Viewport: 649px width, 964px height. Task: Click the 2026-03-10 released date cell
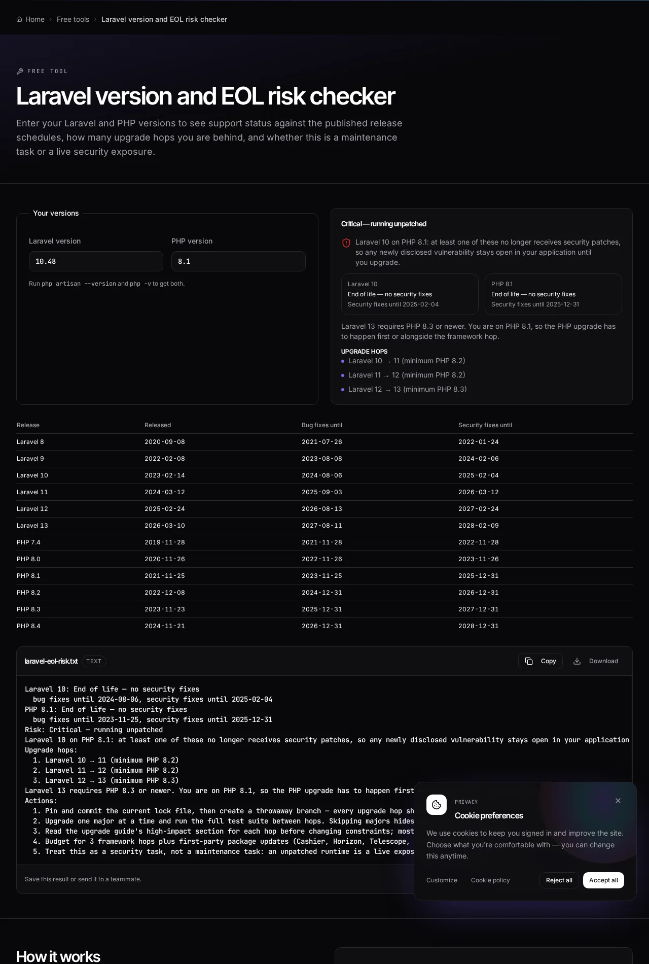click(165, 526)
